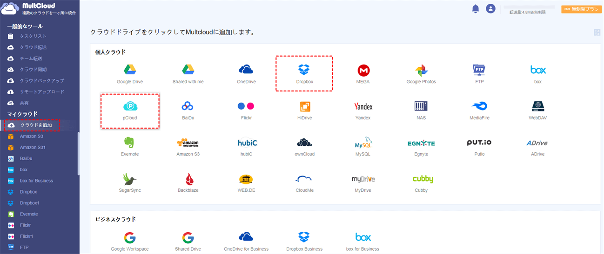Add Google Workspace business cloud

click(x=130, y=242)
